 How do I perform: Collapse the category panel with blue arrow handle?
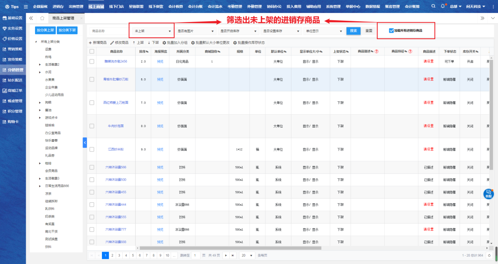click(x=85, y=143)
